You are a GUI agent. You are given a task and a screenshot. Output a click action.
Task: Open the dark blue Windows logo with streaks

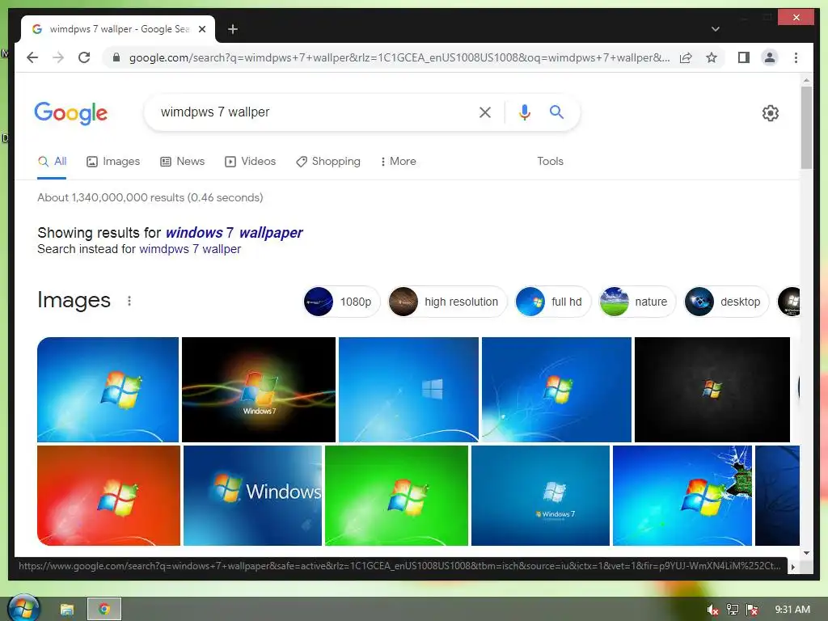point(556,390)
